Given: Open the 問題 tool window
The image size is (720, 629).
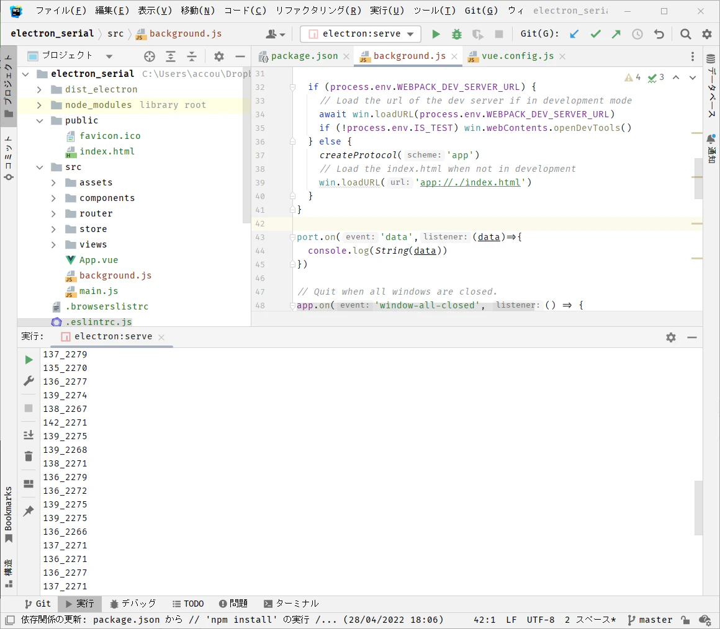Looking at the screenshot, I should click(233, 604).
